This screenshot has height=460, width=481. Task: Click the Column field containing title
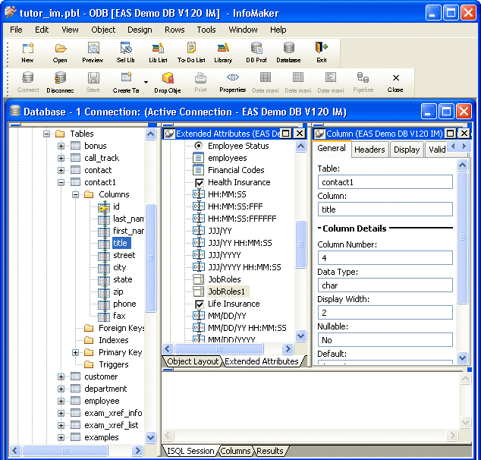point(385,210)
